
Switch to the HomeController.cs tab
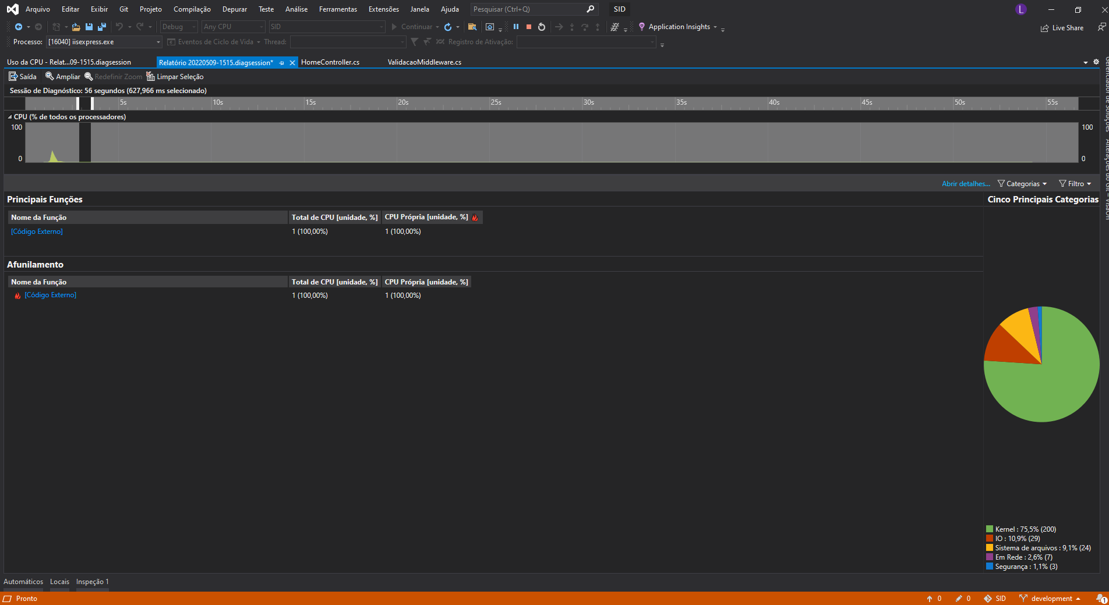330,62
